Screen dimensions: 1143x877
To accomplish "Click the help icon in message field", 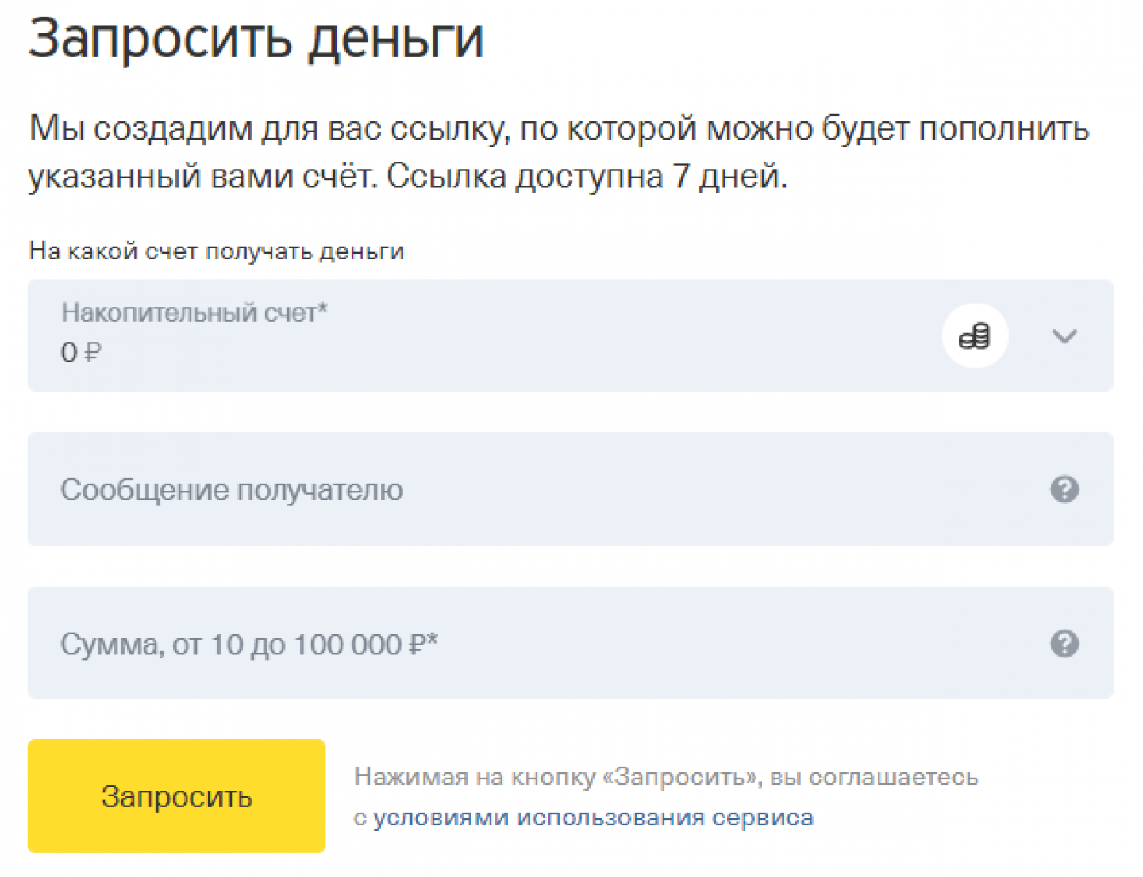I will coord(1064,489).
